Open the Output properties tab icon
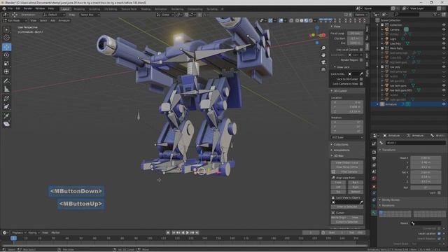 (374, 159)
